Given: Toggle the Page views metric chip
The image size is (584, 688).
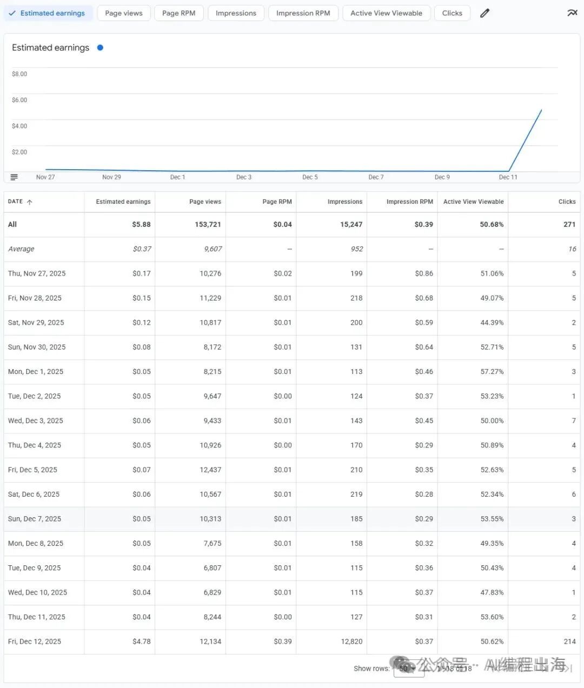Looking at the screenshot, I should [x=124, y=13].
